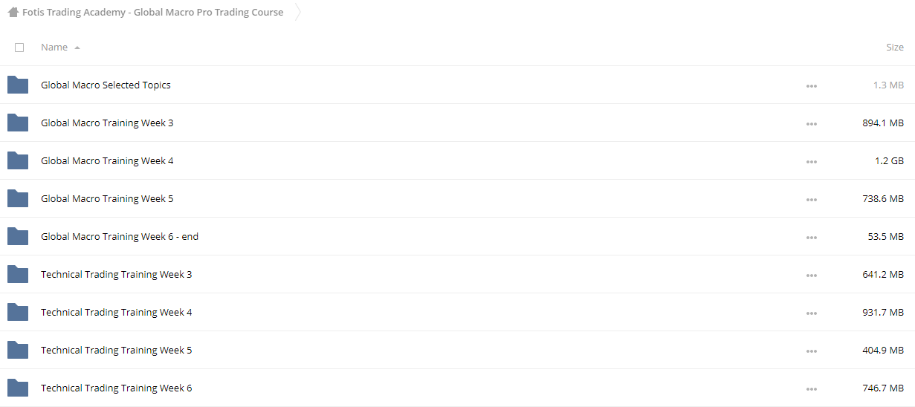915x407 pixels.
Task: Open the more options dots for Technical Trading Training Week 4
Action: (811, 313)
